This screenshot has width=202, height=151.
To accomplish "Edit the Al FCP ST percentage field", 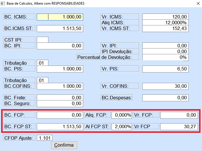I will pyautogui.click(x=122, y=126).
